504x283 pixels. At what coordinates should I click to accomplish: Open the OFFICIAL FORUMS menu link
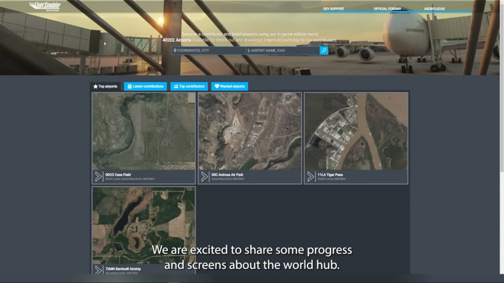pyautogui.click(x=387, y=9)
